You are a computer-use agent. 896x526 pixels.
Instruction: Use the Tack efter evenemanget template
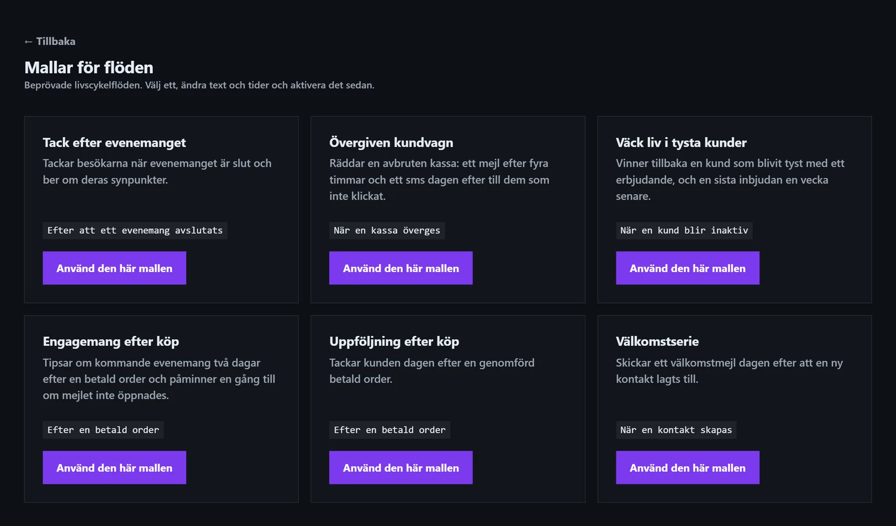[x=114, y=268]
